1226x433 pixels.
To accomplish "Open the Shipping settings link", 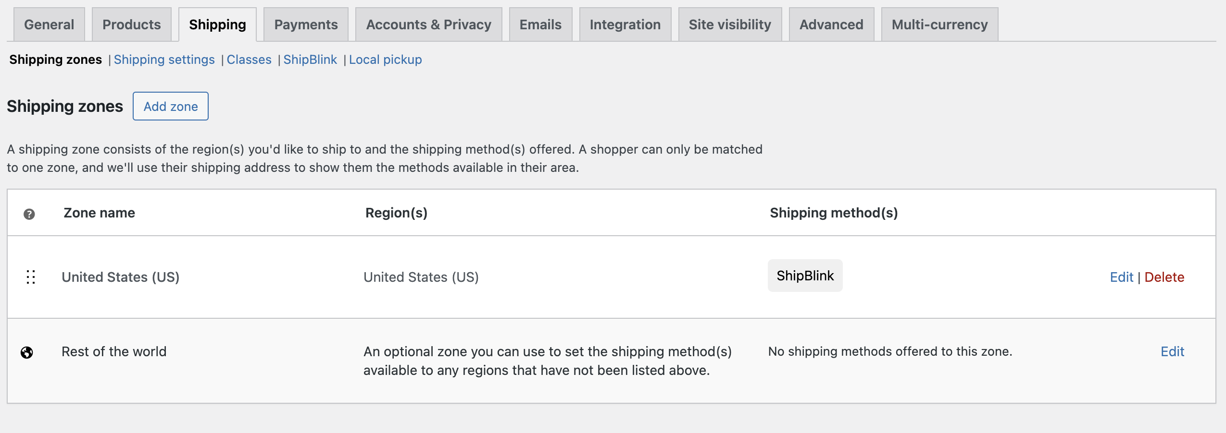I will pyautogui.click(x=164, y=60).
